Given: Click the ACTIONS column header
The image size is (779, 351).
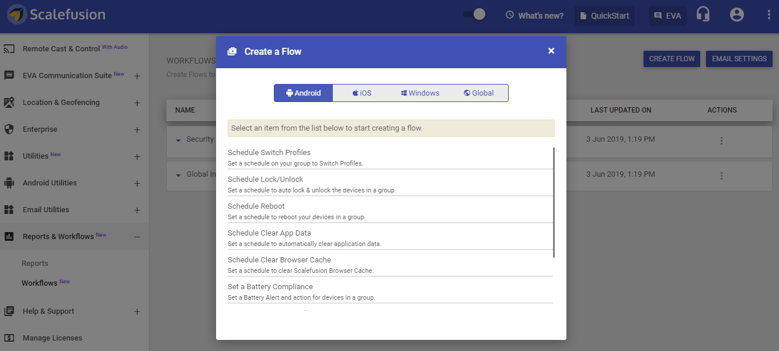Looking at the screenshot, I should click(x=722, y=110).
